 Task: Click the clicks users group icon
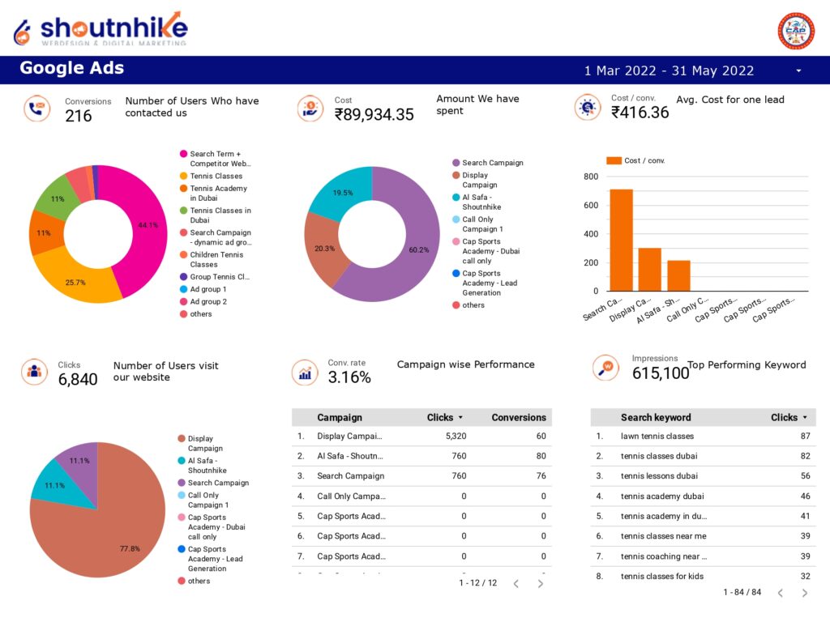[34, 371]
